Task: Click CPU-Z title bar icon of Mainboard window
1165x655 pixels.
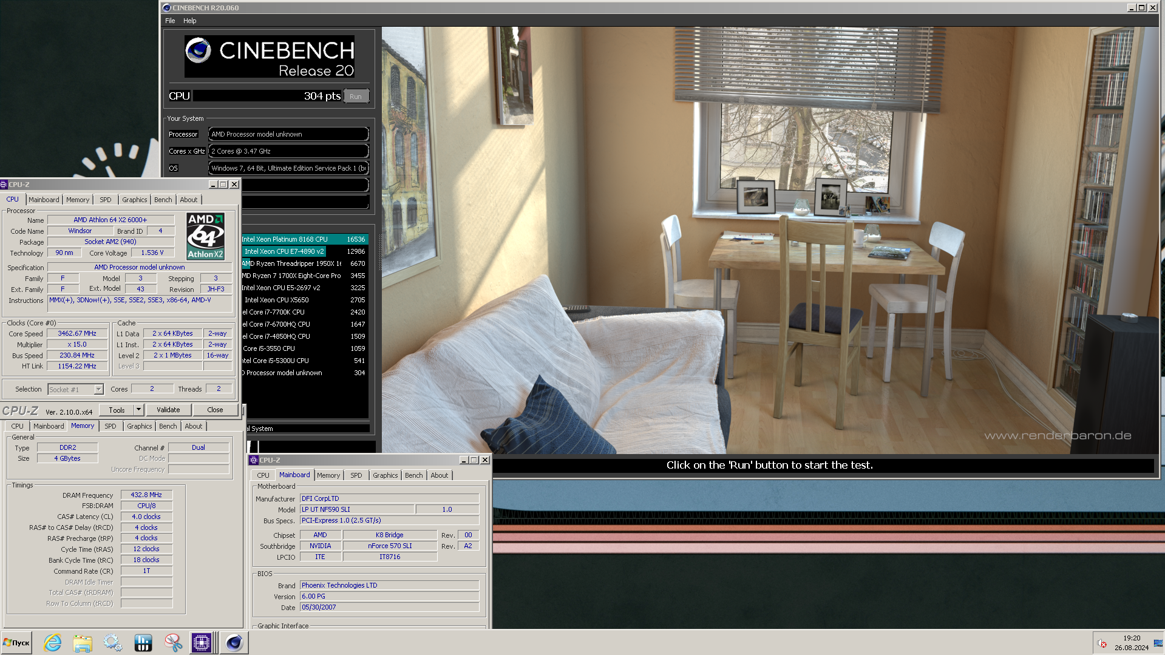Action: (x=254, y=460)
